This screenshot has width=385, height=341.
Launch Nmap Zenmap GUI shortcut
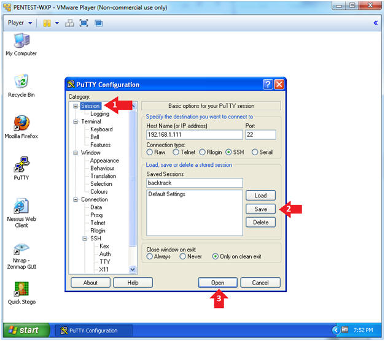[21, 256]
